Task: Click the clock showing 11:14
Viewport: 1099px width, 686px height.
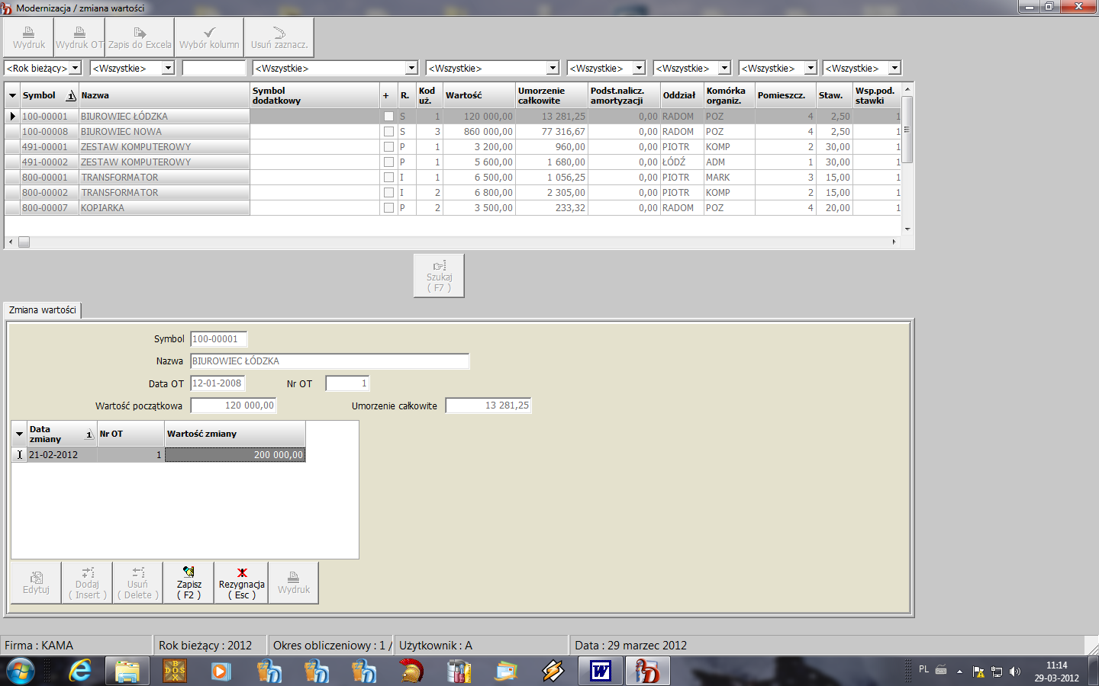Action: click(x=1056, y=665)
